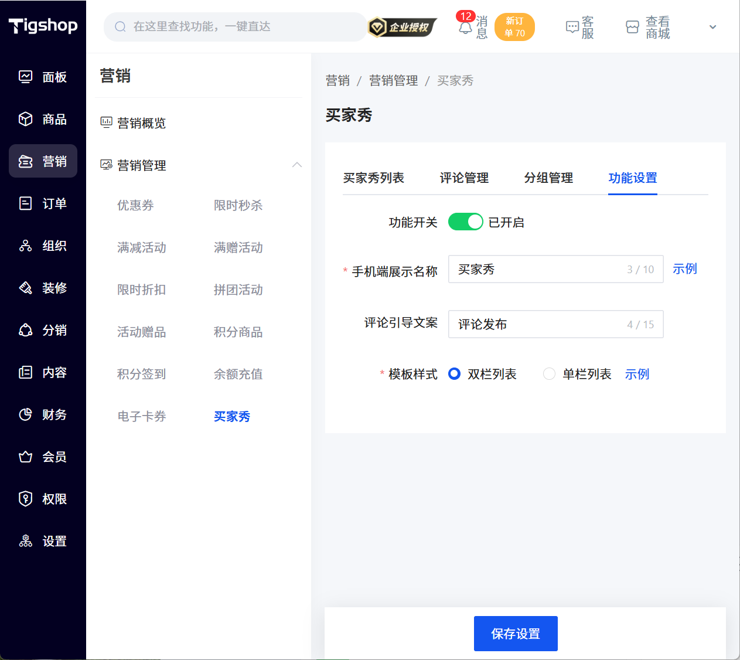
Task: Turn off the 功能开关 toggle
Action: pos(465,222)
